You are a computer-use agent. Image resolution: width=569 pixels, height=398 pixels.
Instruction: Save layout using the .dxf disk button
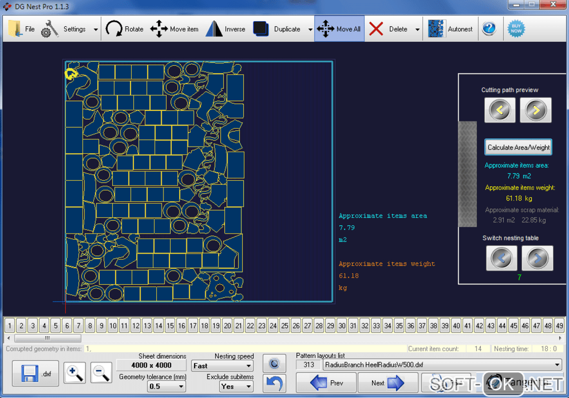pos(35,374)
